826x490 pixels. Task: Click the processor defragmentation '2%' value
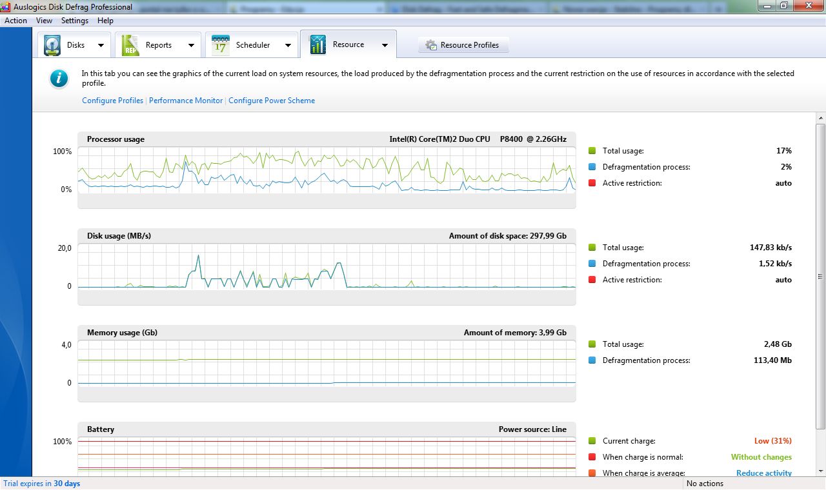(x=786, y=167)
